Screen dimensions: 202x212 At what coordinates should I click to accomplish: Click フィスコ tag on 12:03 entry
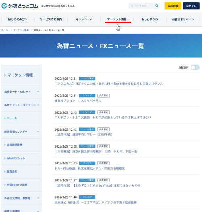[x=87, y=163]
